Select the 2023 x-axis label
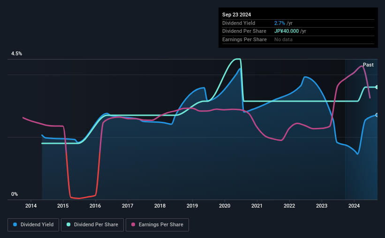385x238 pixels. pos(322,206)
